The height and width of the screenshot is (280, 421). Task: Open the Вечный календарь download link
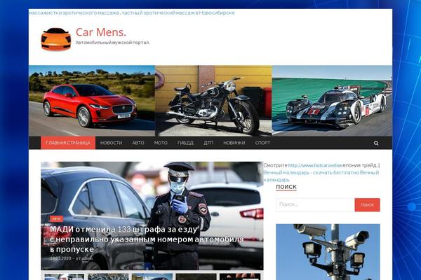pyautogui.click(x=321, y=176)
